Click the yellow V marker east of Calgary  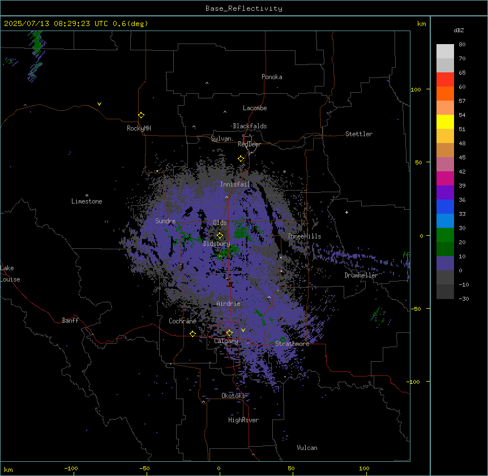(x=243, y=330)
